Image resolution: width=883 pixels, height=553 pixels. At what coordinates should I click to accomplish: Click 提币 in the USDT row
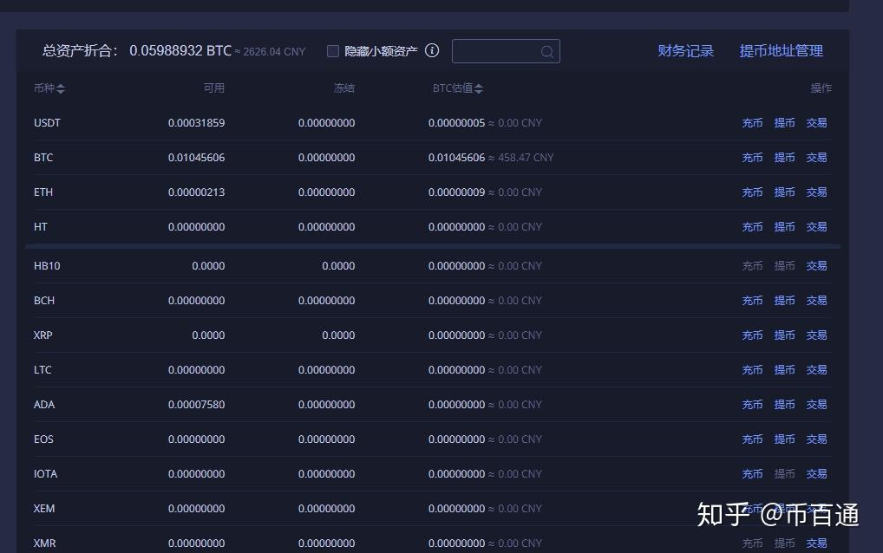(x=784, y=122)
